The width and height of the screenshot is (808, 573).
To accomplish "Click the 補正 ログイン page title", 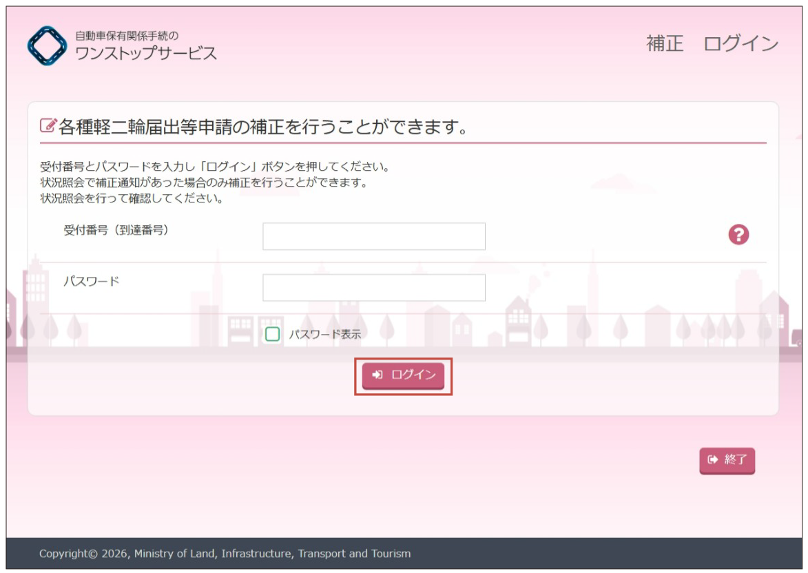I will [712, 44].
